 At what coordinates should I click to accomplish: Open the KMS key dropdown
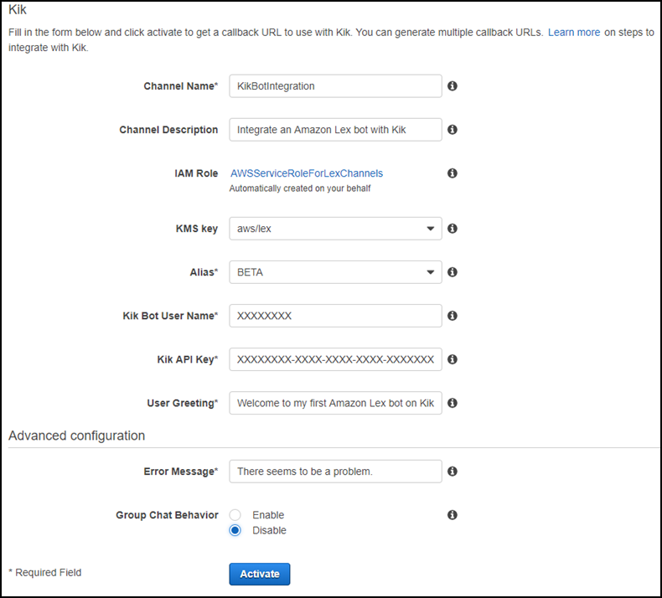pyautogui.click(x=335, y=229)
